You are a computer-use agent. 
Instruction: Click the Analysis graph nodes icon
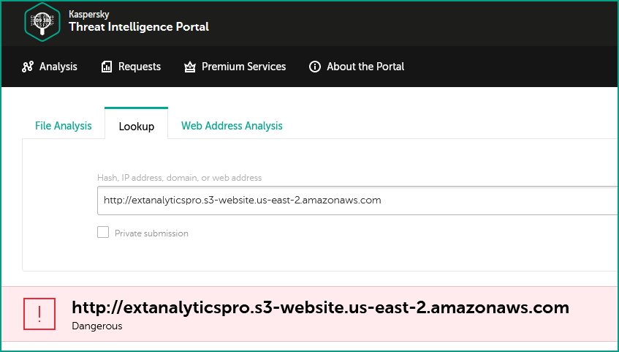click(x=28, y=67)
